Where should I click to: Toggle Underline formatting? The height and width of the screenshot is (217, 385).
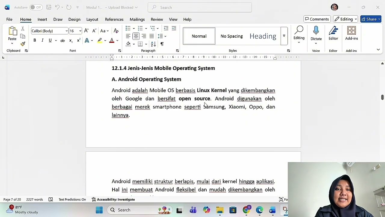click(50, 40)
